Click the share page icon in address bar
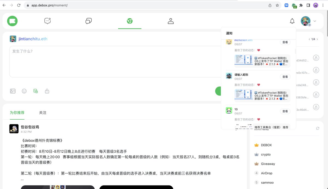The width and height of the screenshot is (328, 189). pyautogui.click(x=270, y=5)
